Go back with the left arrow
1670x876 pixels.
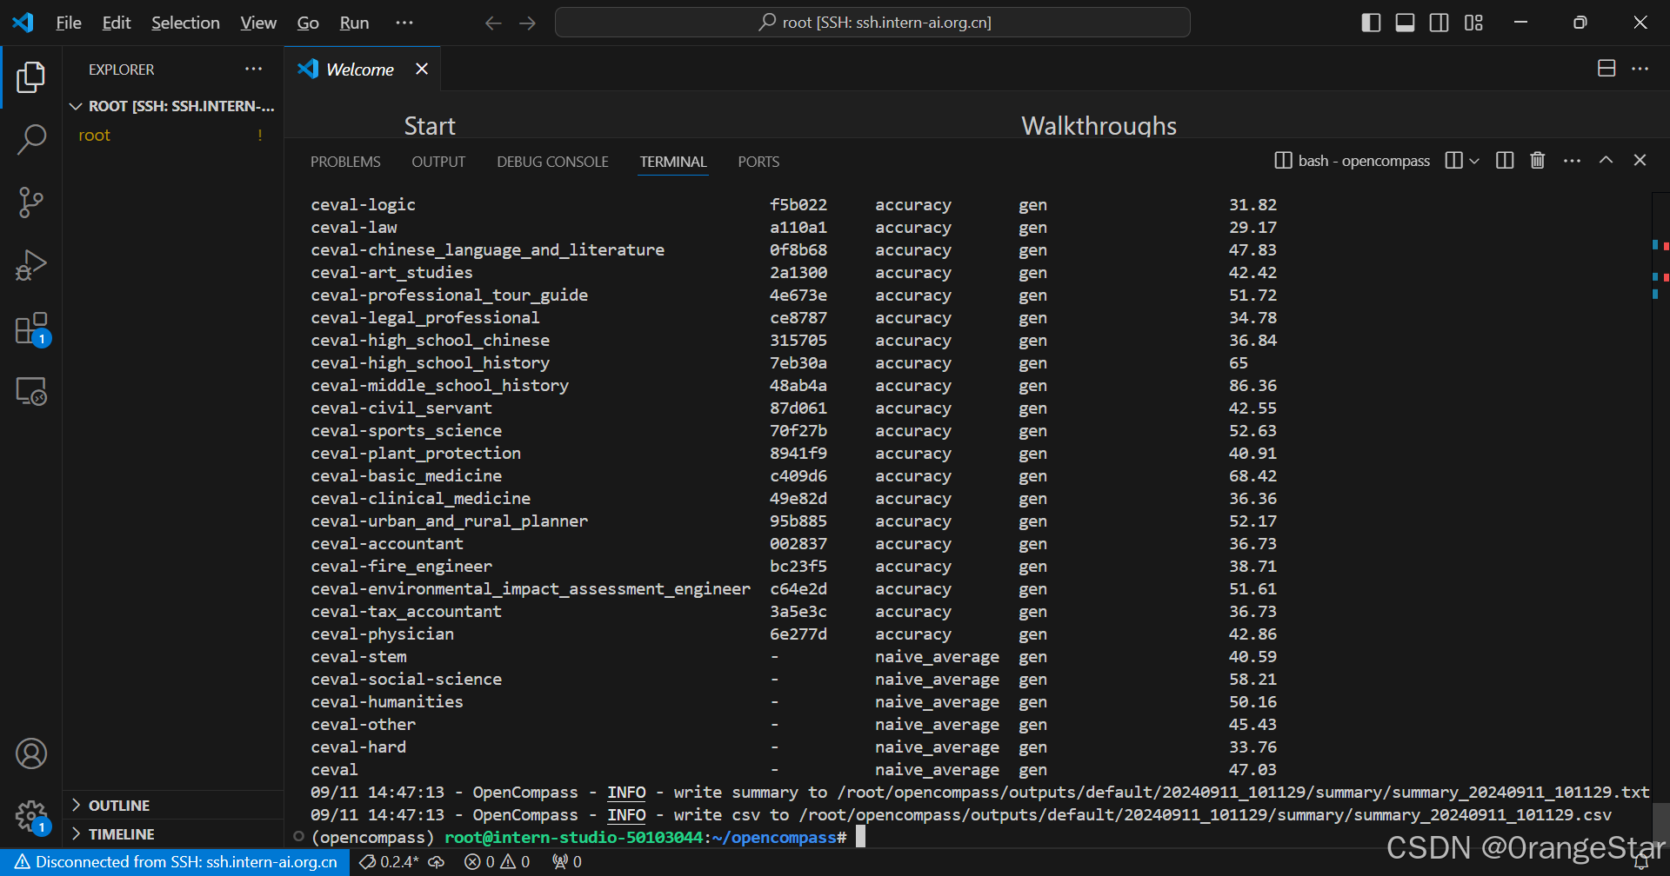[x=493, y=23]
